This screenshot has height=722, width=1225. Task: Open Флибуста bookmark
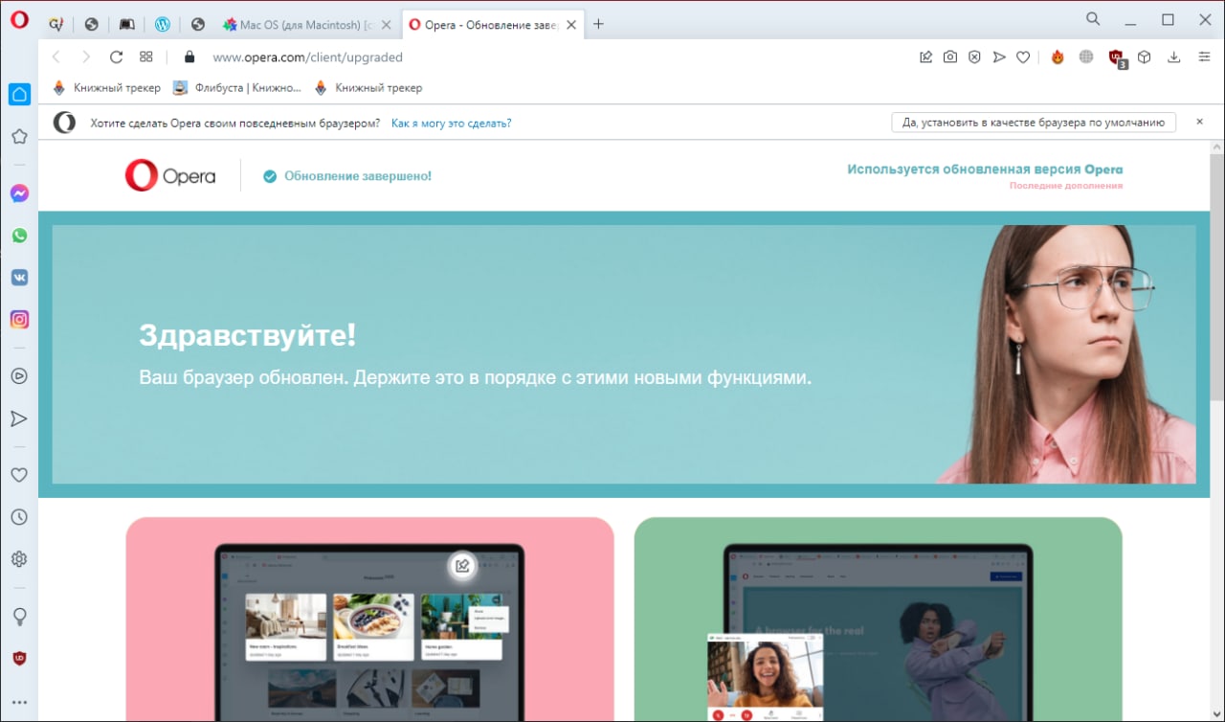point(237,88)
